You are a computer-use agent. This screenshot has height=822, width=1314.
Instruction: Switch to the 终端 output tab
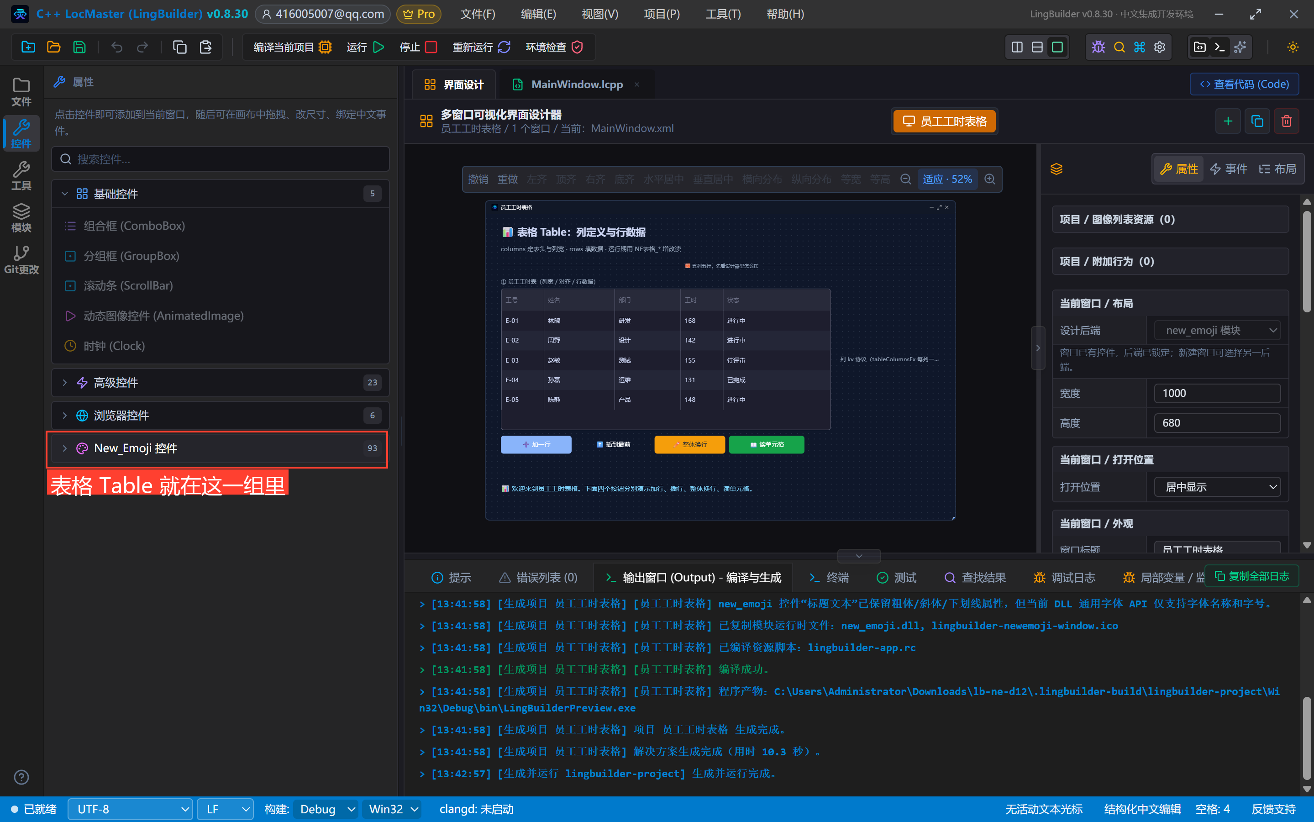(828, 577)
